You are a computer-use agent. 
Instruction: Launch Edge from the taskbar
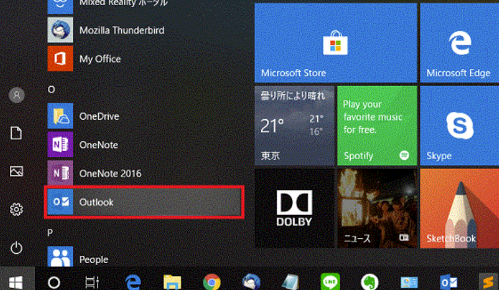132,281
